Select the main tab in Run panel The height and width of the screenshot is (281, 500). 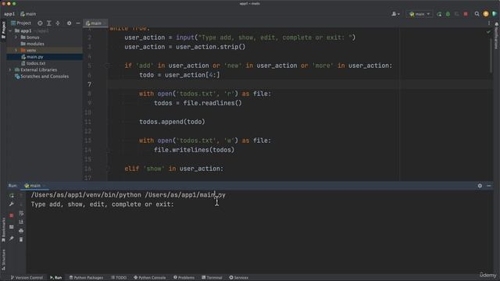coord(34,186)
